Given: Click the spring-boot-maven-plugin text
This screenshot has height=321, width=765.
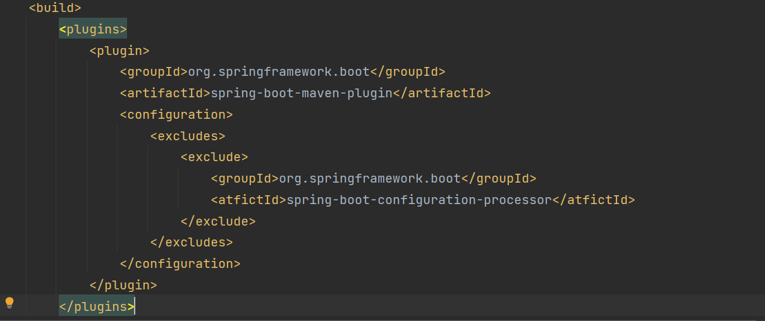Looking at the screenshot, I should coord(301,94).
